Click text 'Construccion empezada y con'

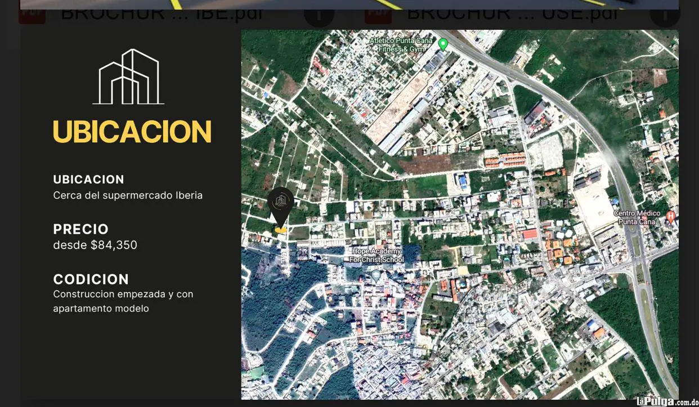coord(123,294)
